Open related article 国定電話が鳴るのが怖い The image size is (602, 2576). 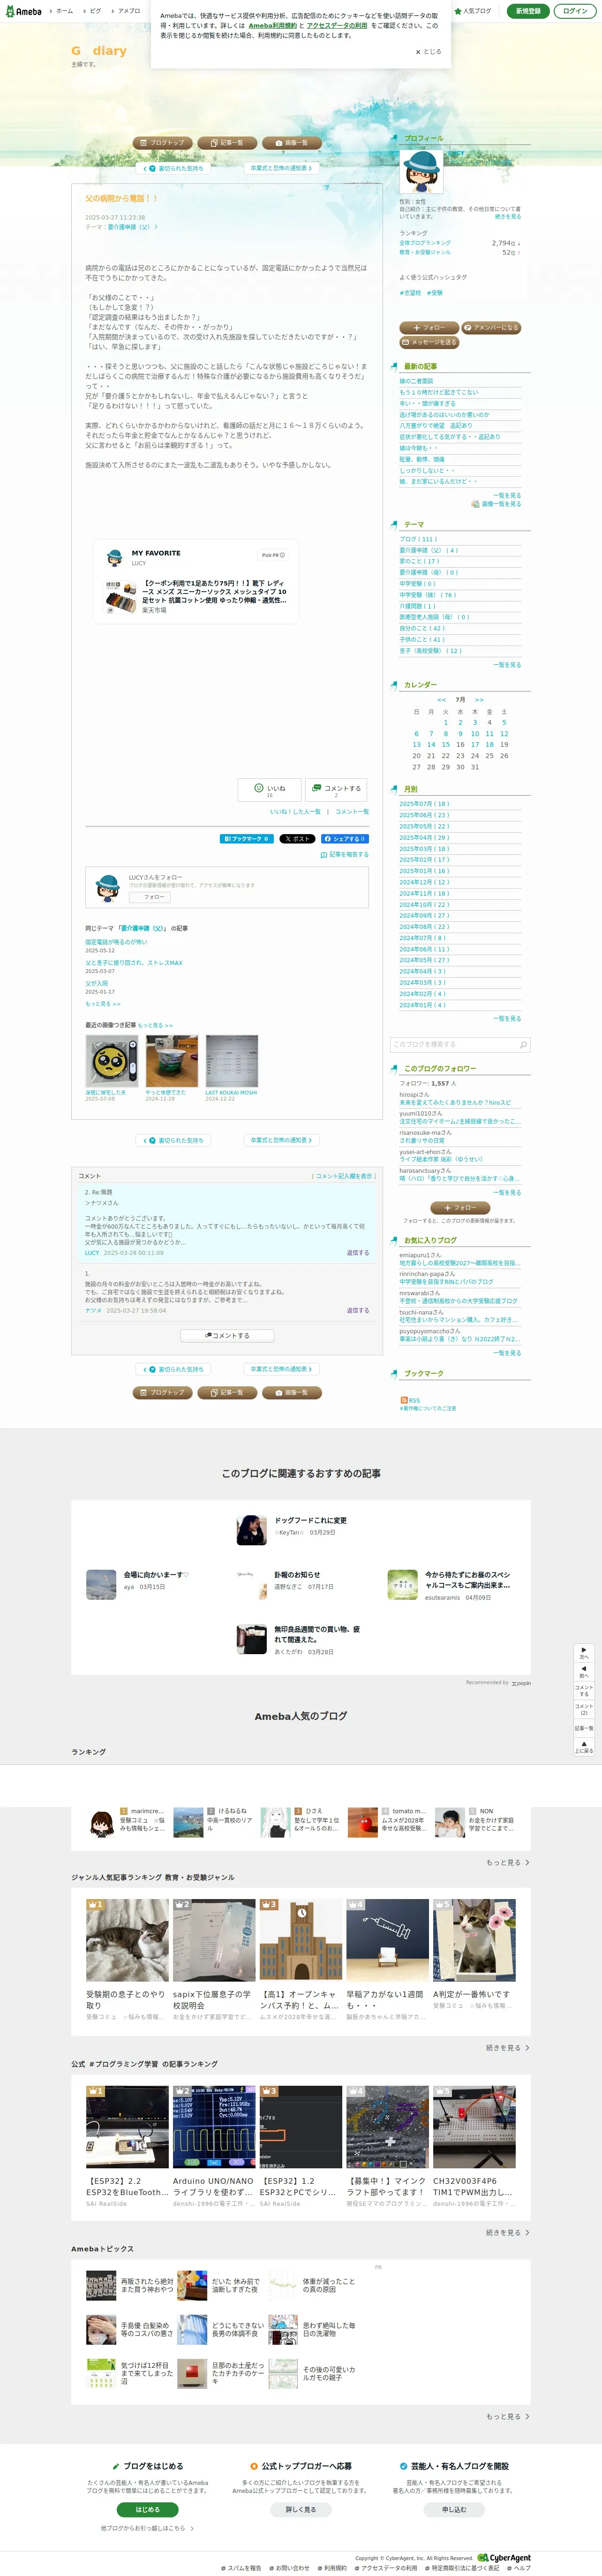click(116, 942)
